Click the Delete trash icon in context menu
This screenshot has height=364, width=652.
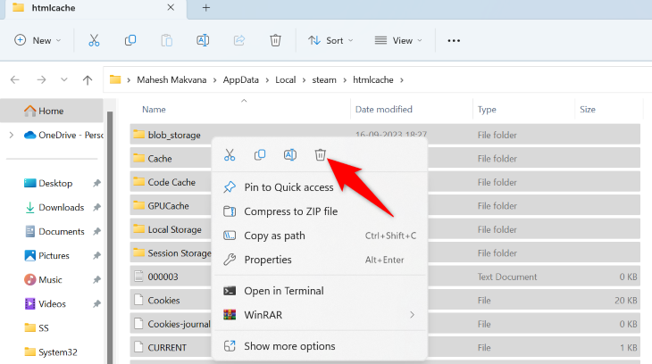tap(321, 155)
